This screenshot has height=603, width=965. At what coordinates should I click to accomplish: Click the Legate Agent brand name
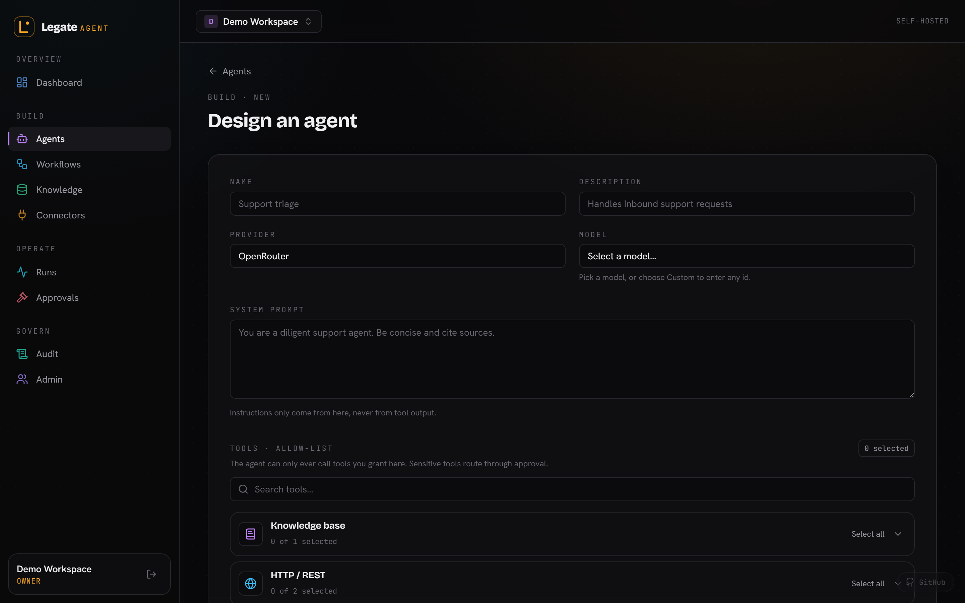tap(75, 27)
